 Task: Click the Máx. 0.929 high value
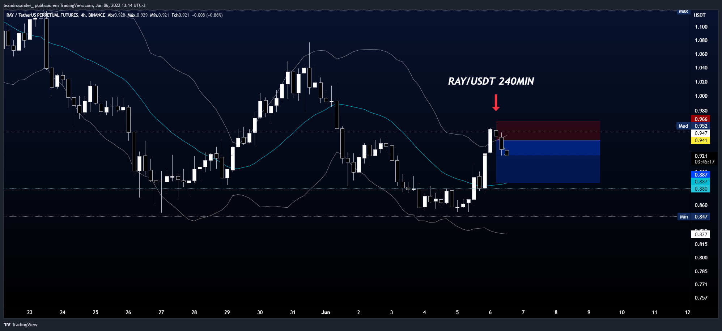coord(137,15)
